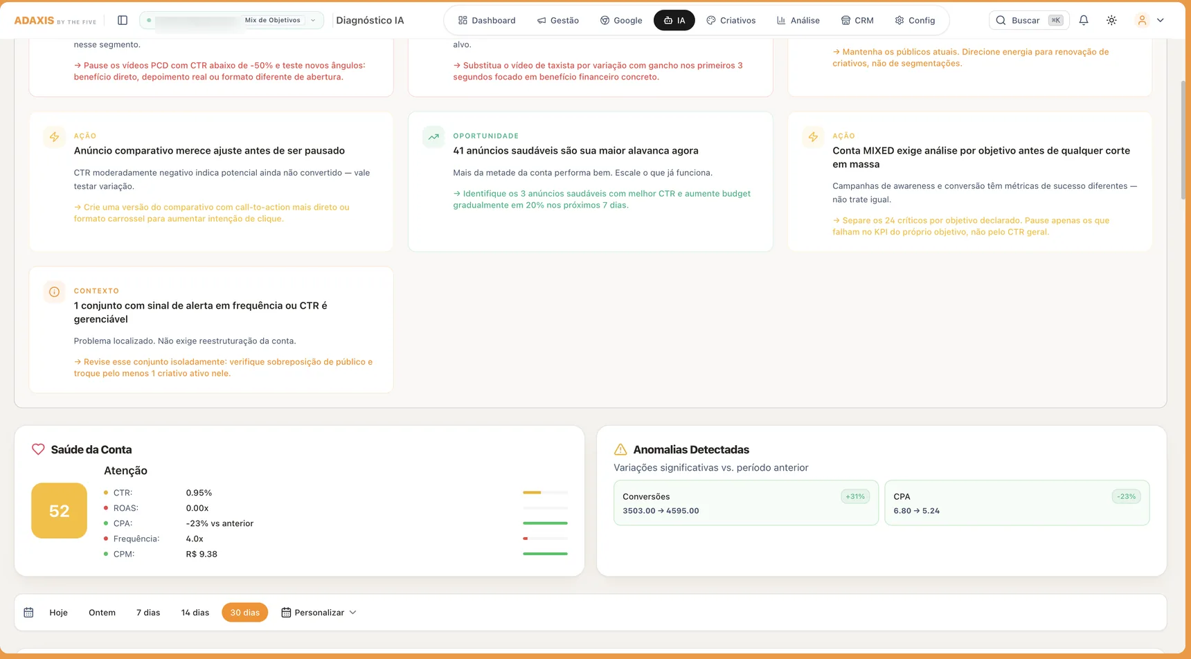Screen dimensions: 1191x659
Task: Click the Diagnóstico IA page title
Action: [x=370, y=20]
